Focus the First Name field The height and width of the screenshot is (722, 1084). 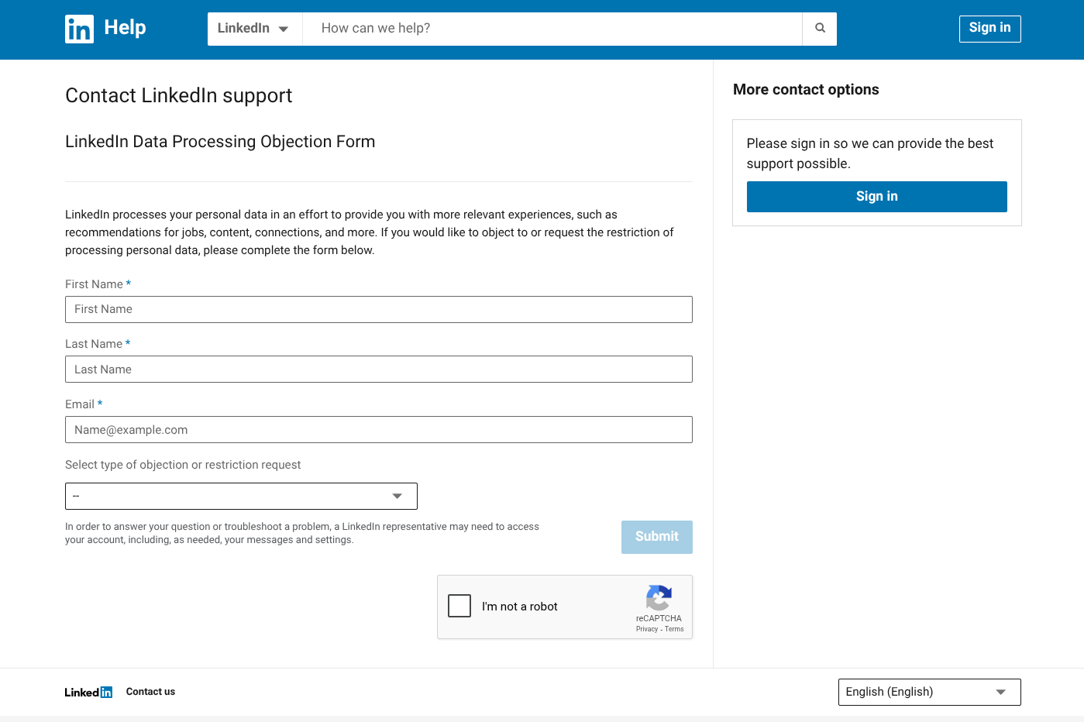coord(378,309)
